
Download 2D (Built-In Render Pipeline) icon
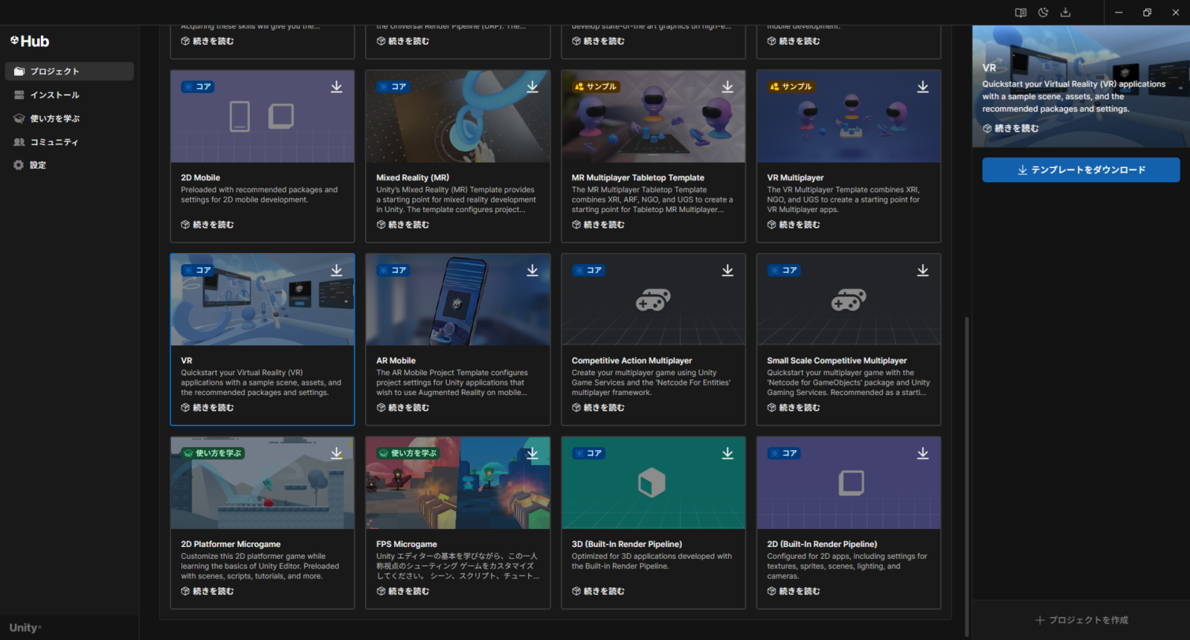(x=923, y=453)
